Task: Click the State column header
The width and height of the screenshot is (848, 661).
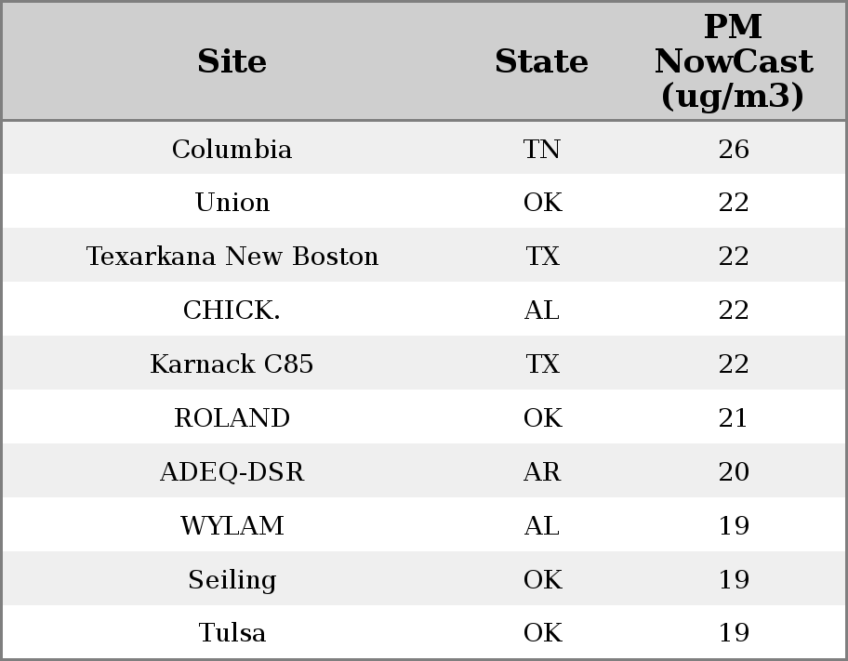Action: (541, 61)
